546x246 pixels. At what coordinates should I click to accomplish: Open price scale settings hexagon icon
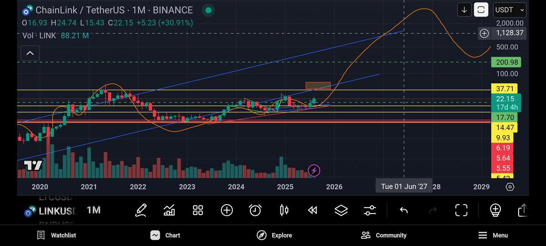(x=510, y=187)
